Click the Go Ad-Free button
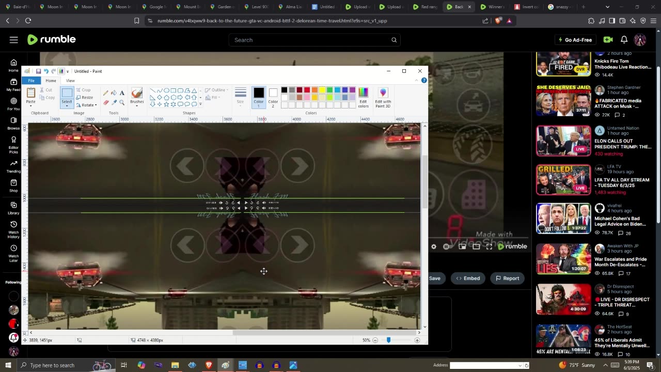The width and height of the screenshot is (661, 372). coord(575,40)
